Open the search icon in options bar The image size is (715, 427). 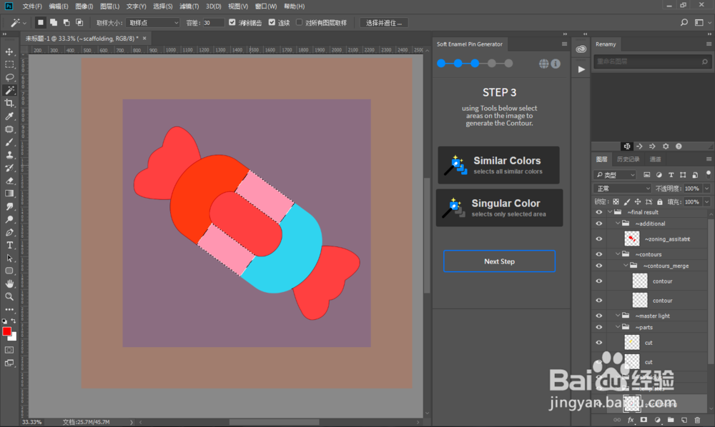point(684,22)
